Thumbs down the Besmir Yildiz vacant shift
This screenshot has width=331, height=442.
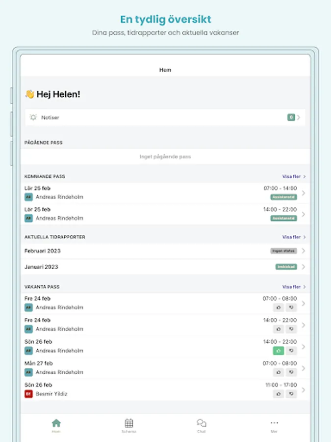[x=291, y=394]
